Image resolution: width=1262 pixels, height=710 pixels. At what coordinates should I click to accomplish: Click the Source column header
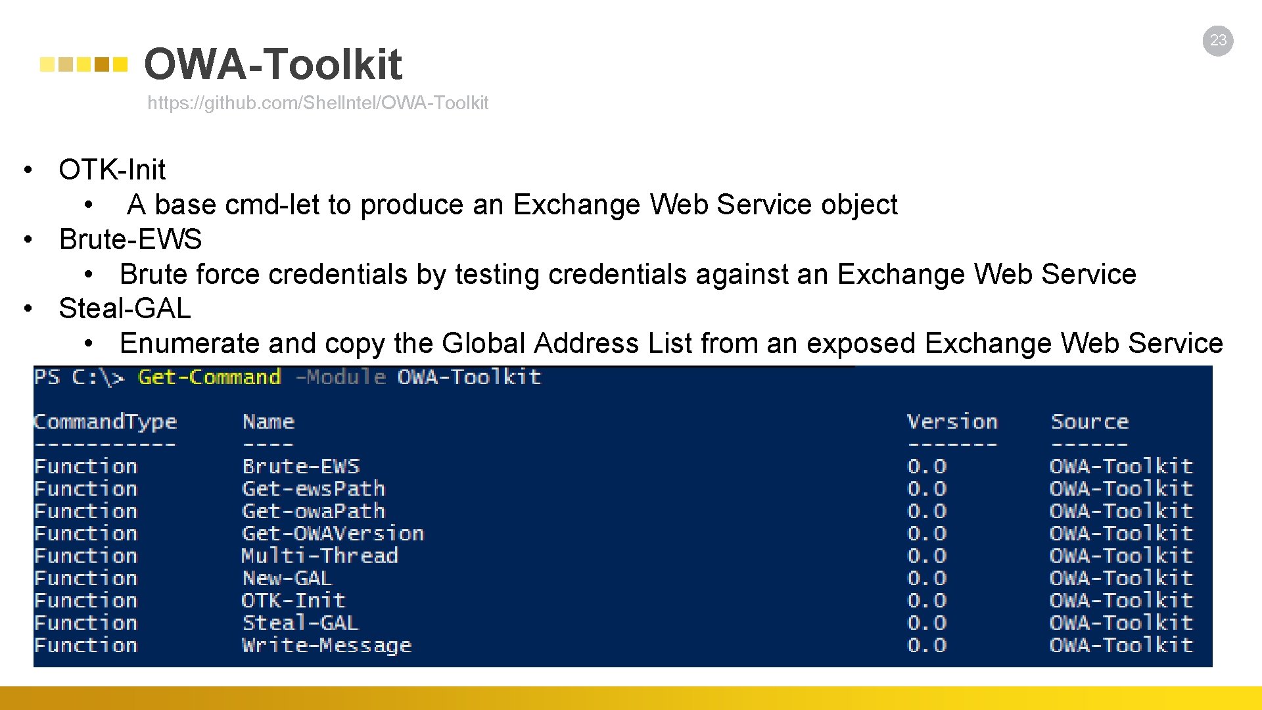coord(1089,422)
